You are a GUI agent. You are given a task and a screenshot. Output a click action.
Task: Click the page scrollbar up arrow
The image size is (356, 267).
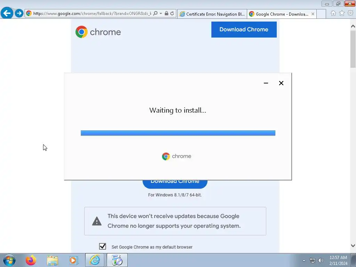pos(353,26)
